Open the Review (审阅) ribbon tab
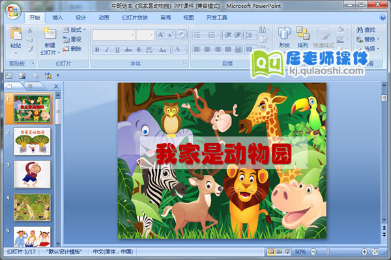This screenshot has height=260, width=391. [x=166, y=18]
